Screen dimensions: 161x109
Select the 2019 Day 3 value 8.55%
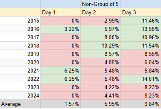tap(141, 54)
